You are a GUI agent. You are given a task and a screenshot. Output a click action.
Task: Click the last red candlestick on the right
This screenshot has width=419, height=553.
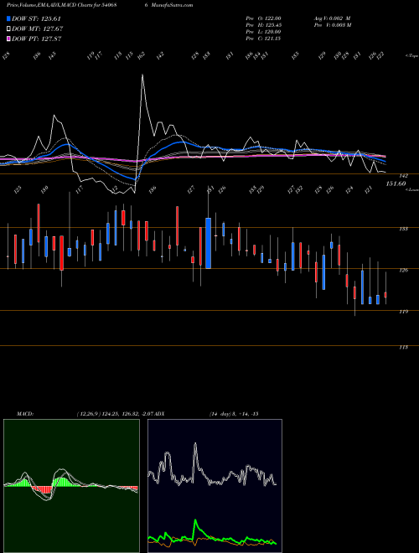(385, 295)
